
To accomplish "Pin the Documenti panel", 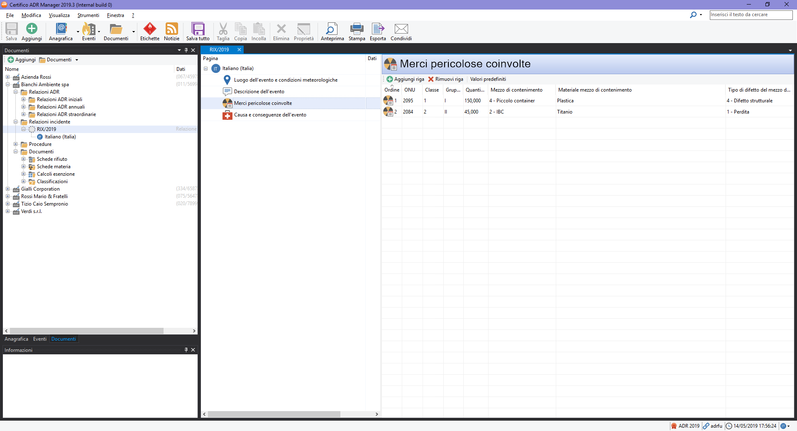I will tap(186, 50).
